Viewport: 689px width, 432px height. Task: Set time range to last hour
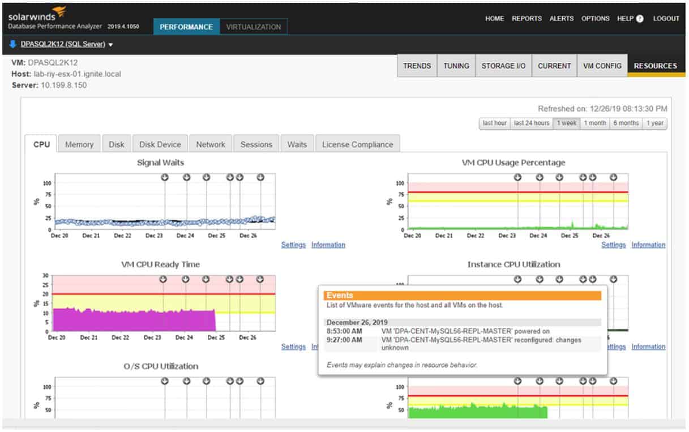tap(494, 123)
